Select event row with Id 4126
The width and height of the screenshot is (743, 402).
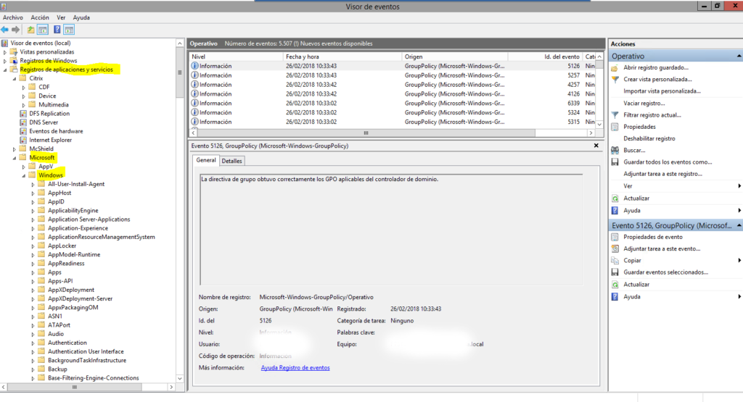[x=393, y=94]
